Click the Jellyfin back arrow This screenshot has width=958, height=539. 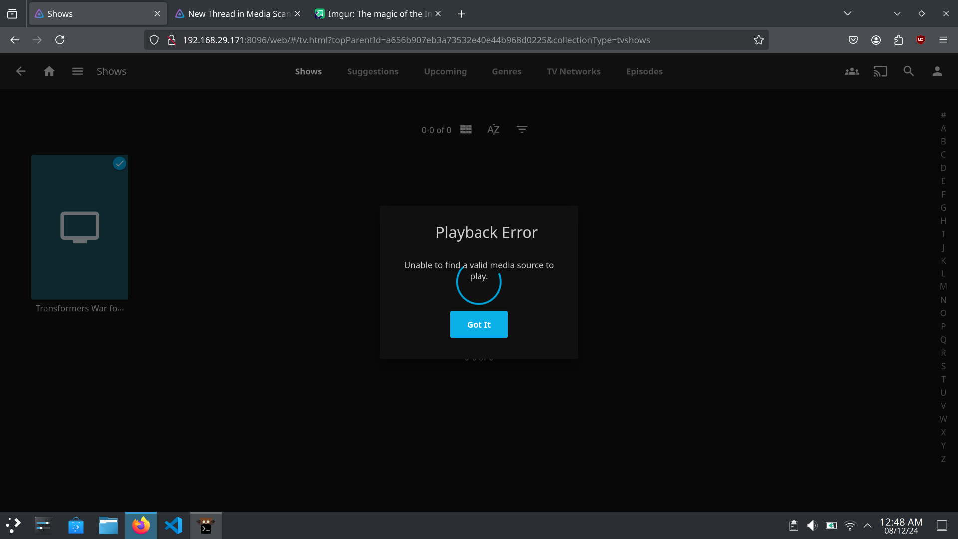coord(20,71)
